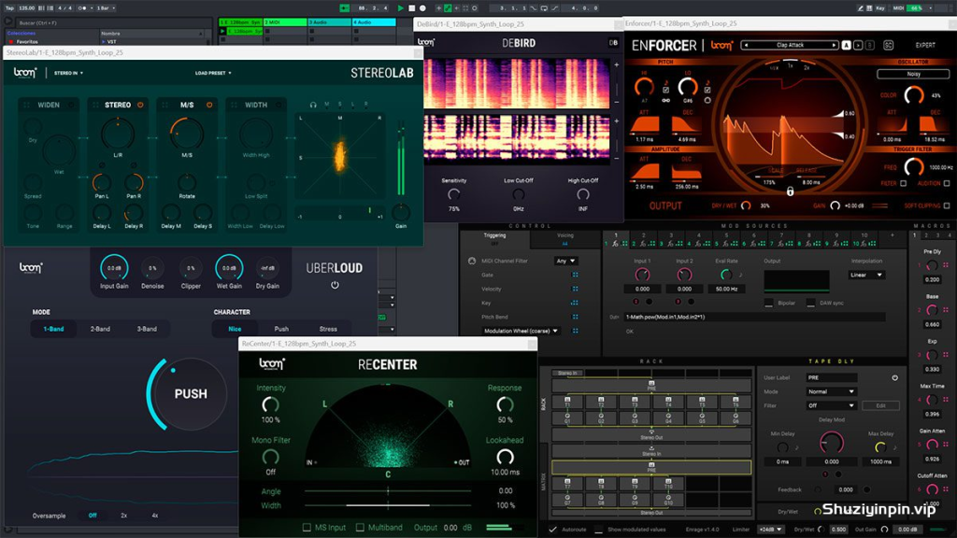Adjust the ReCenter Width slider
This screenshot has height=538, width=957.
(388, 505)
